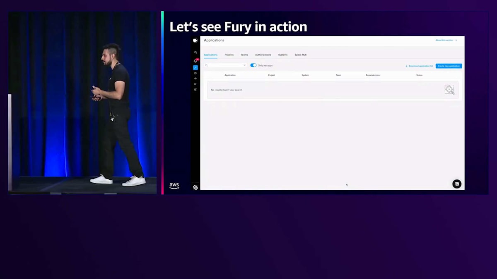The height and width of the screenshot is (279, 497).
Task: Select the Systems tab
Action: point(283,55)
